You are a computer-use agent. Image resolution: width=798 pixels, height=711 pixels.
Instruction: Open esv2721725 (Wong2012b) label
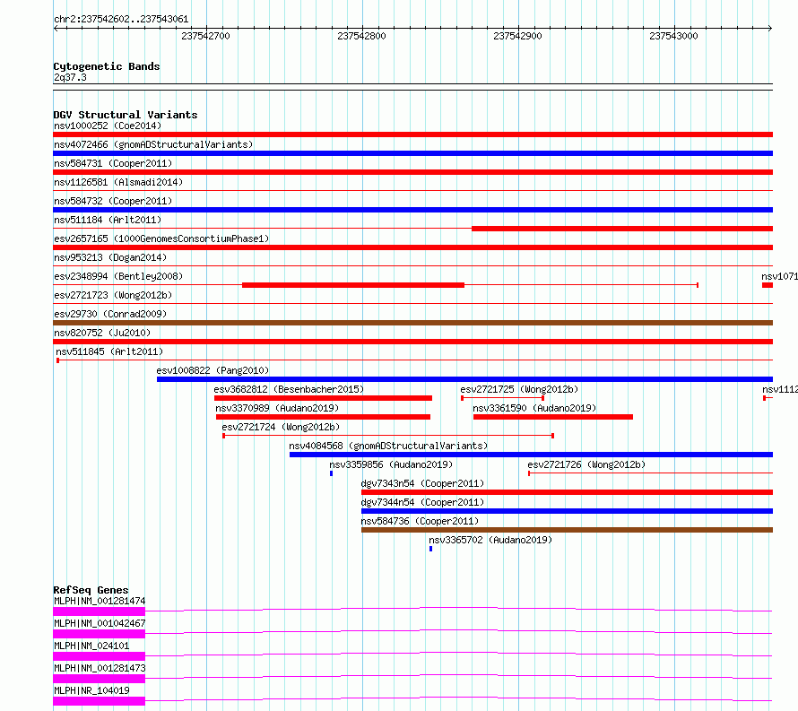point(519,389)
